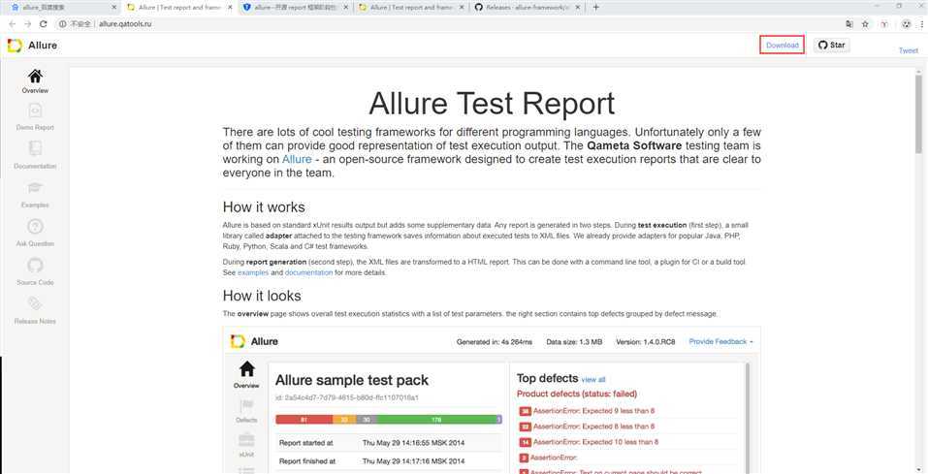
Task: Click the red failed segment of status bar
Action: [304, 420]
